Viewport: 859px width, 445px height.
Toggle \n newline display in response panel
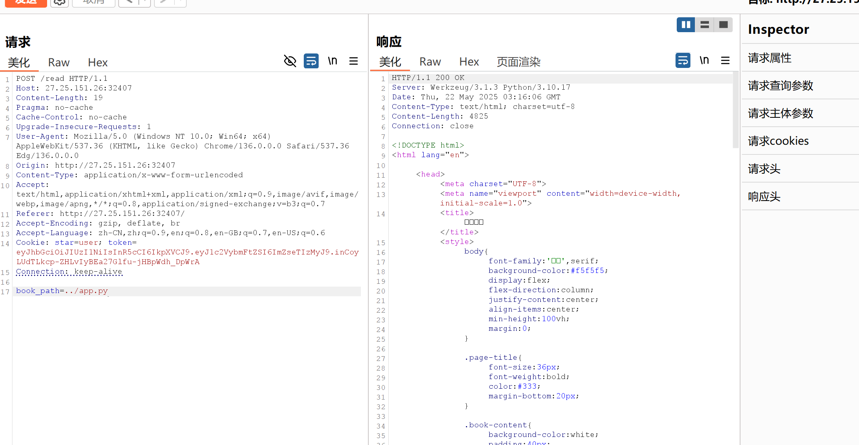[x=704, y=60]
